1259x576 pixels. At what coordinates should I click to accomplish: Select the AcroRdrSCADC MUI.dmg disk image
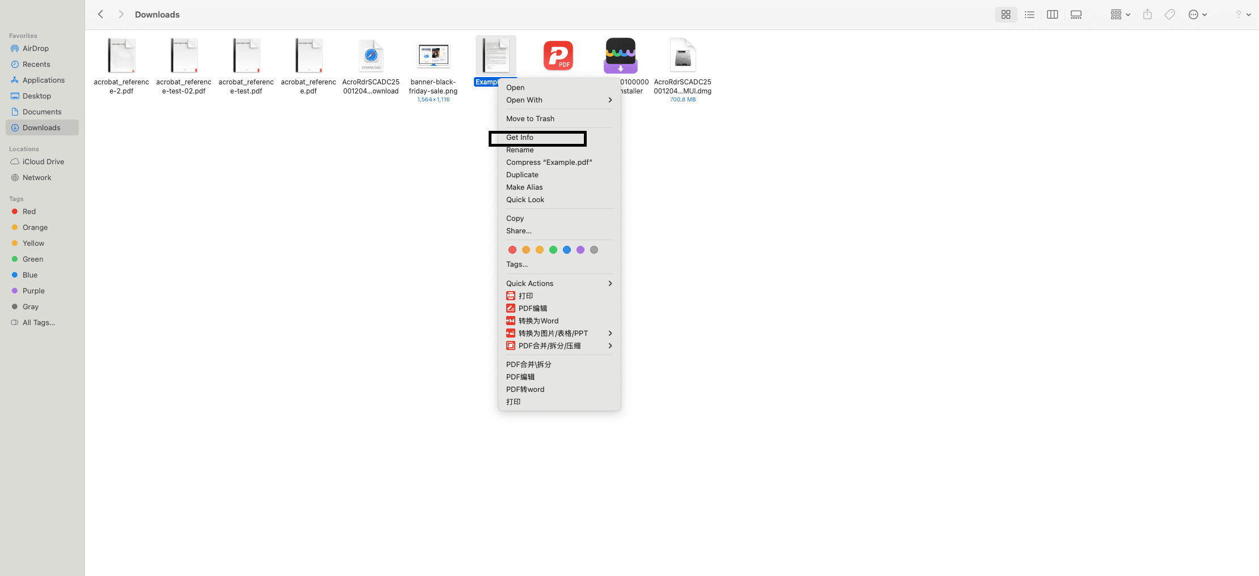(x=683, y=56)
